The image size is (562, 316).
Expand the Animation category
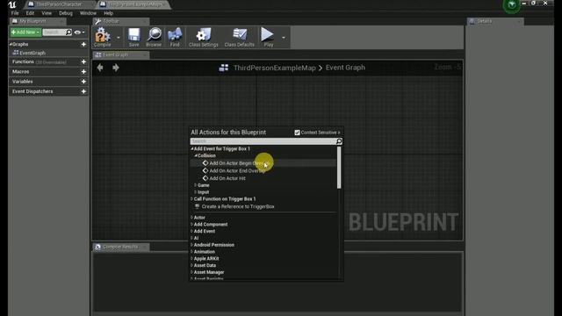pos(191,251)
